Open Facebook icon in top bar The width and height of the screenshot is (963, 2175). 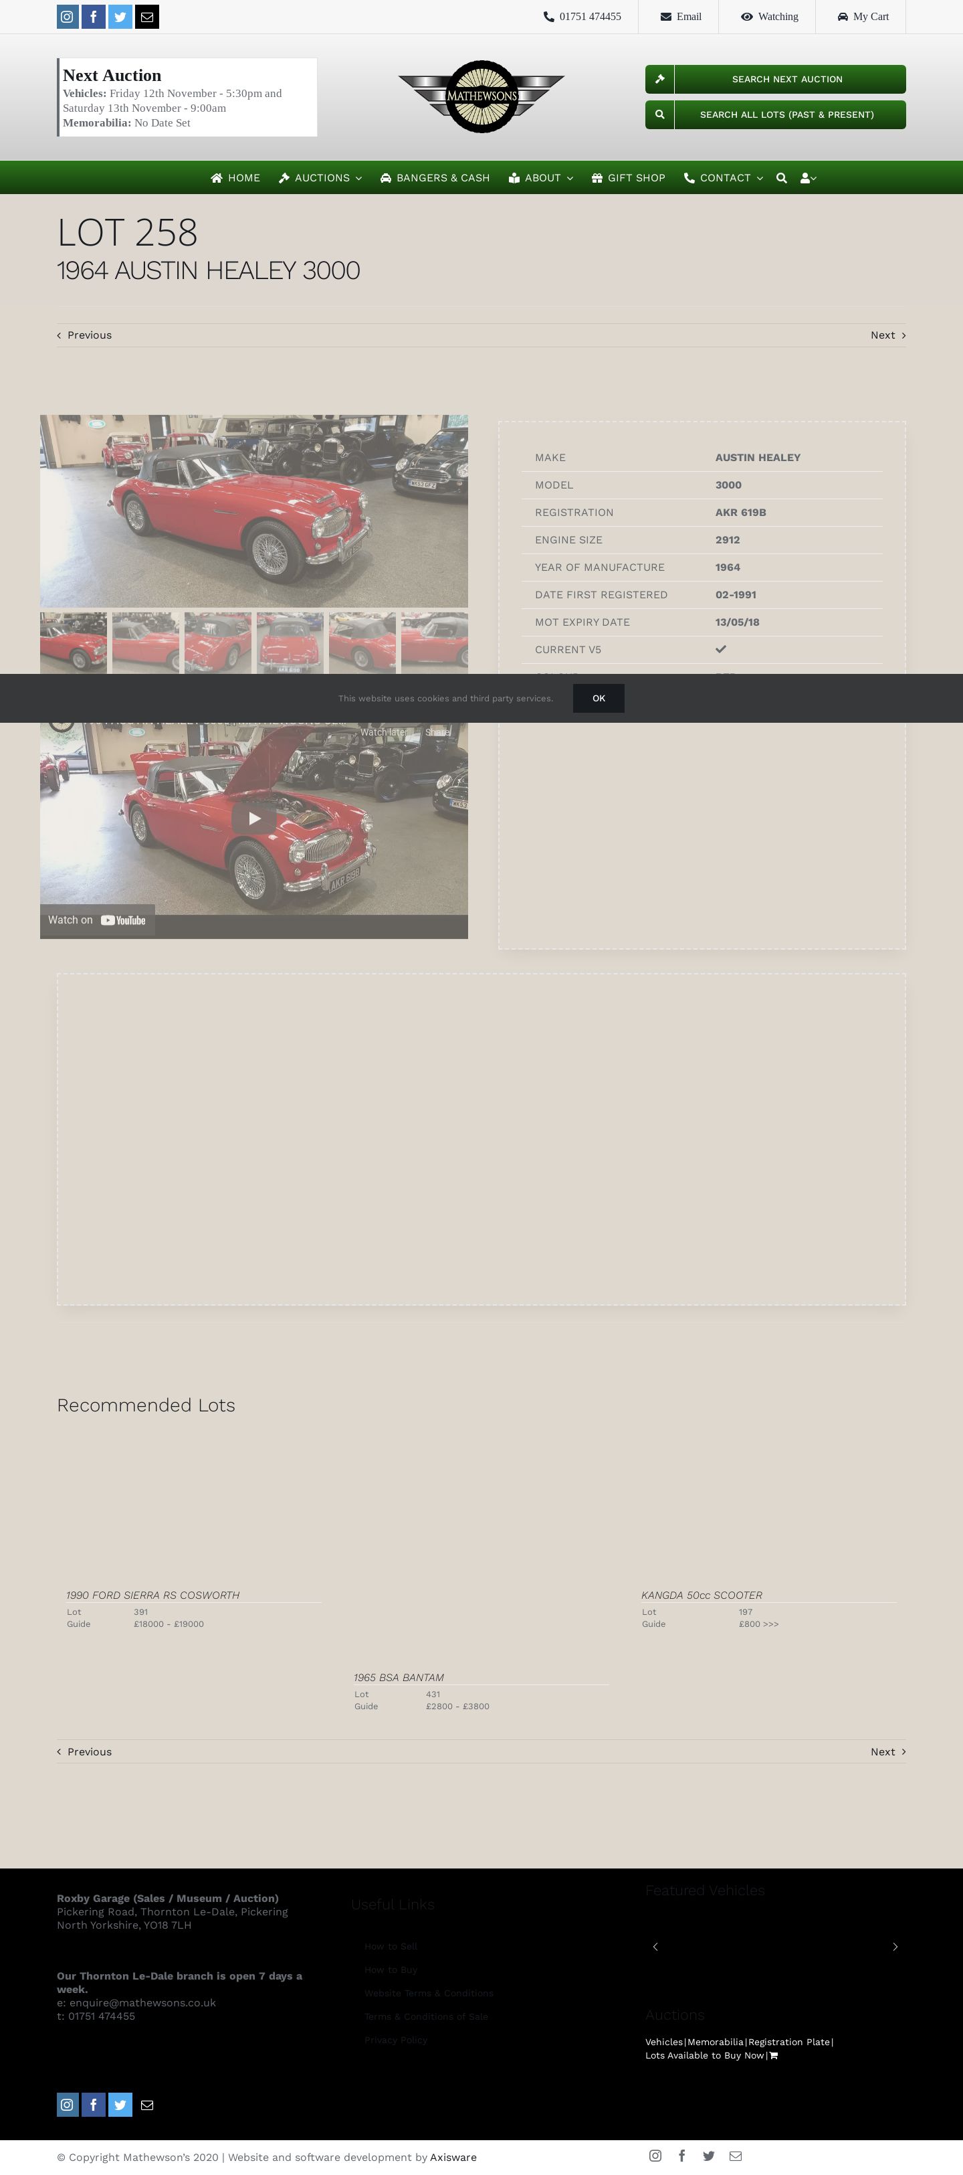tap(94, 17)
